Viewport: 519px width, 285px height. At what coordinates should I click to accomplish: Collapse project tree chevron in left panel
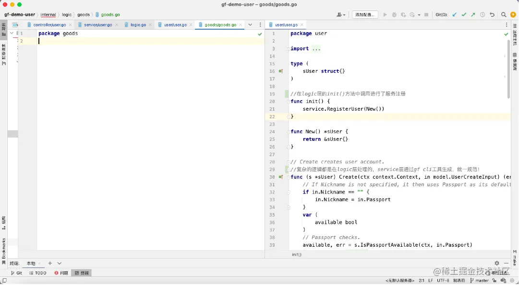pyautogui.click(x=12, y=33)
